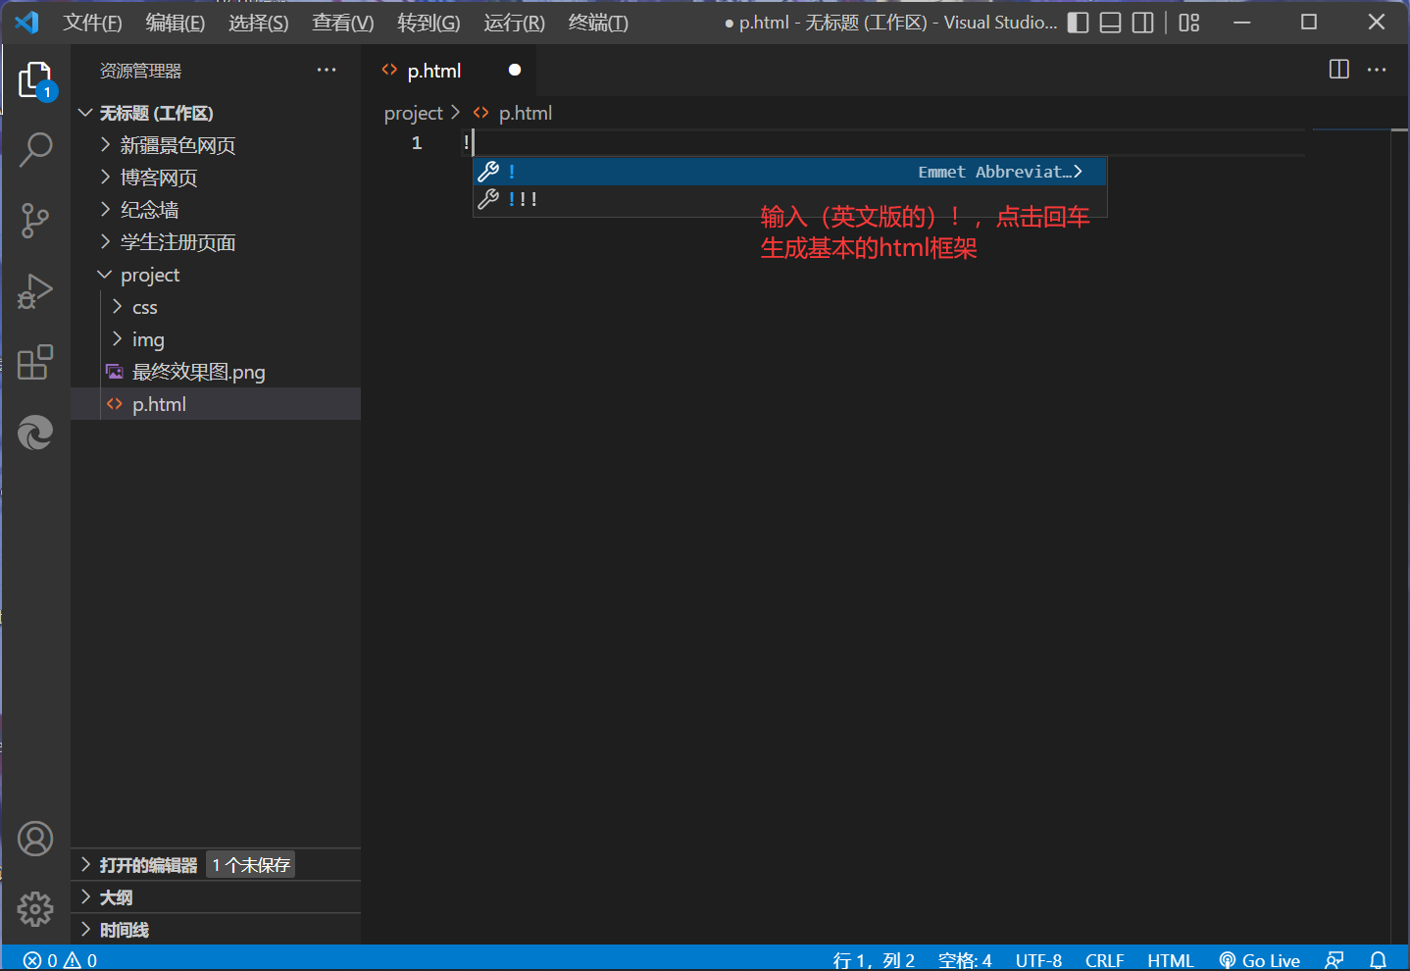This screenshot has width=1410, height=971.
Task: Click the 资源管理器 panel title
Action: (141, 71)
